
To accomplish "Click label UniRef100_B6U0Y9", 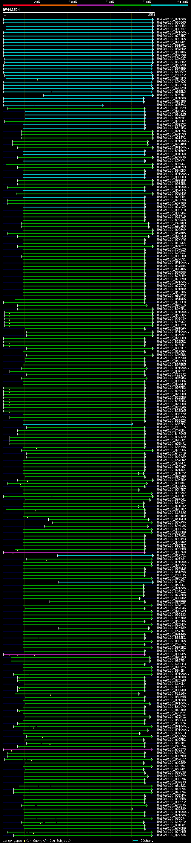I will point(171,707).
